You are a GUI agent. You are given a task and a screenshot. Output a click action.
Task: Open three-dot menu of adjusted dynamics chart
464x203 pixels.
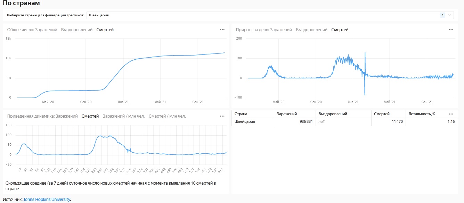(222, 116)
